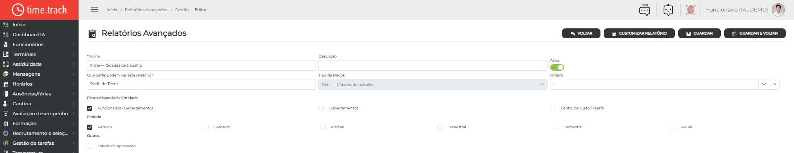This screenshot has height=153, width=794.
Task: Click the Horários sidebar icon
Action: (x=6, y=84)
